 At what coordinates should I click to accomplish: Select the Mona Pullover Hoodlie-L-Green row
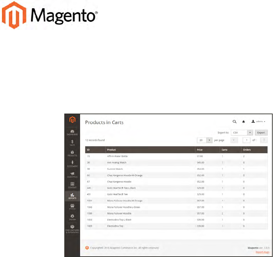coord(176,207)
